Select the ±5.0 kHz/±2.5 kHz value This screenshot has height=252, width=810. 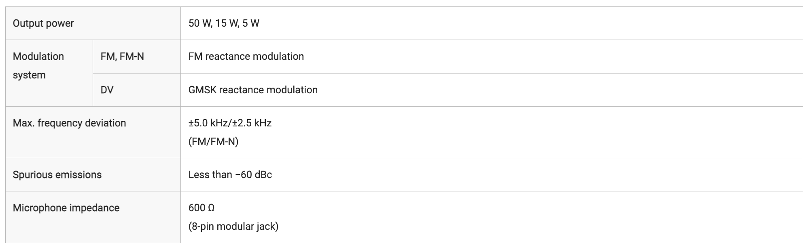coord(230,123)
